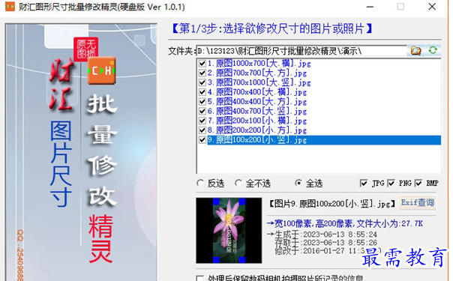Image resolution: width=453 pixels, height=281 pixels.
Task: Click the 存取于 2023-06-13 8:55:26 timestamp
Action: pos(326,243)
